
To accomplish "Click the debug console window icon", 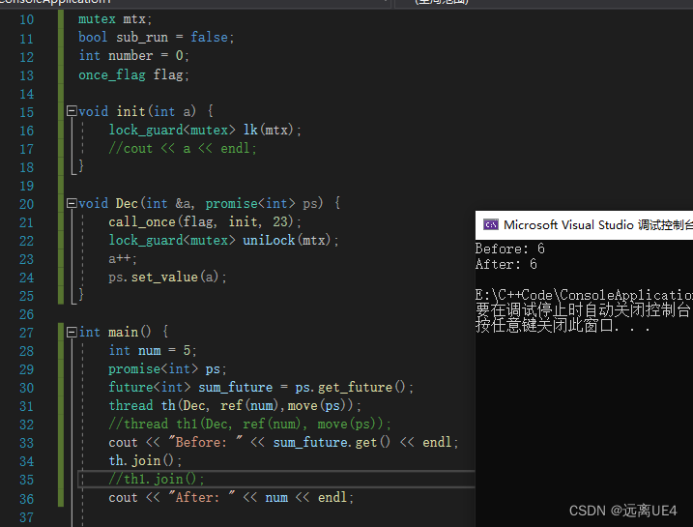I will [x=491, y=224].
